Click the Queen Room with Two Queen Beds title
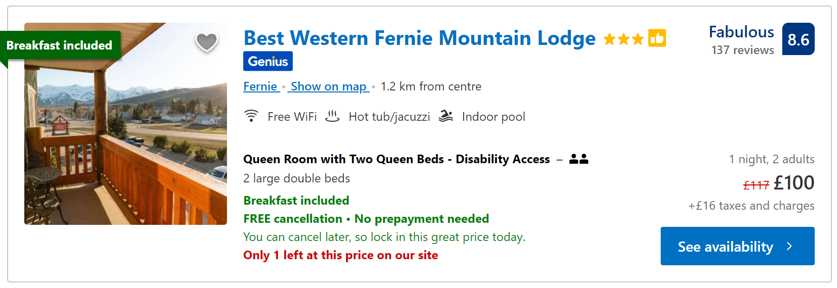The image size is (837, 288). click(x=397, y=159)
